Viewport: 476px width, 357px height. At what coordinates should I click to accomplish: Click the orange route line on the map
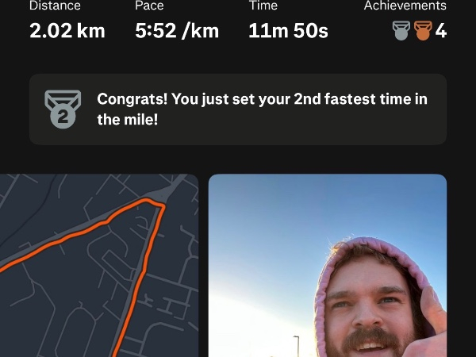[x=138, y=282]
